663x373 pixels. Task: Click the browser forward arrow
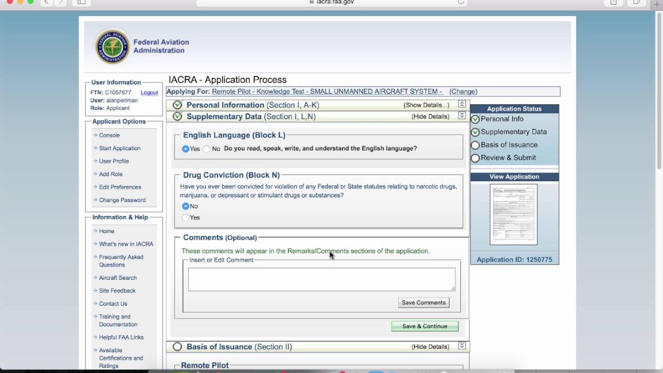pyautogui.click(x=61, y=2)
